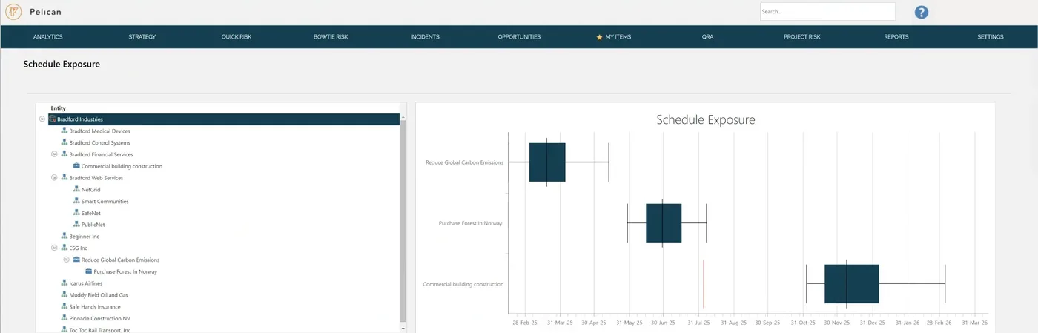
Task: Click the Reduce Global Carbon Emissions chart box
Action: coord(547,162)
